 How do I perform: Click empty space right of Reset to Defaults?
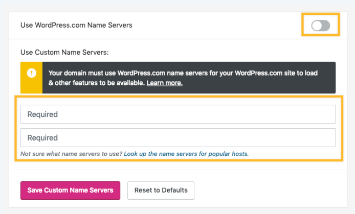[x=266, y=190]
